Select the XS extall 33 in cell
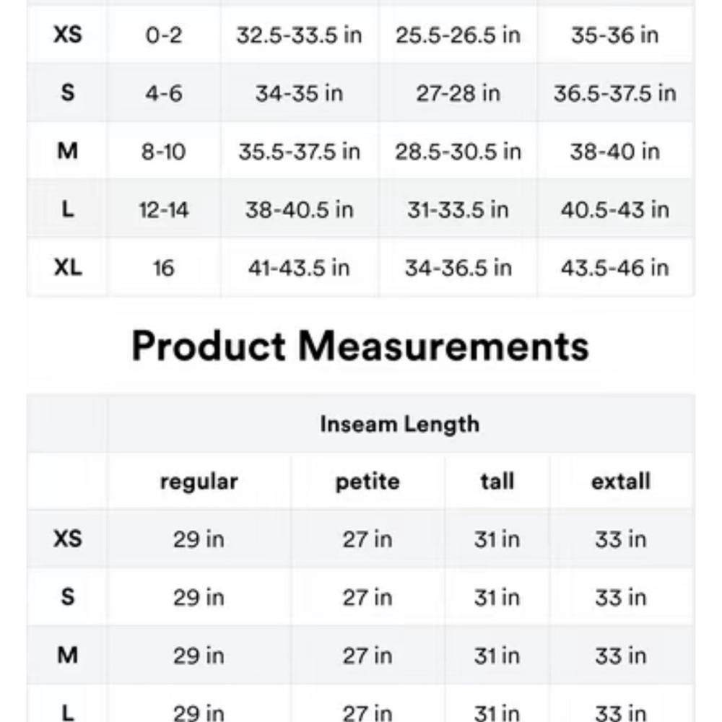 click(x=621, y=539)
